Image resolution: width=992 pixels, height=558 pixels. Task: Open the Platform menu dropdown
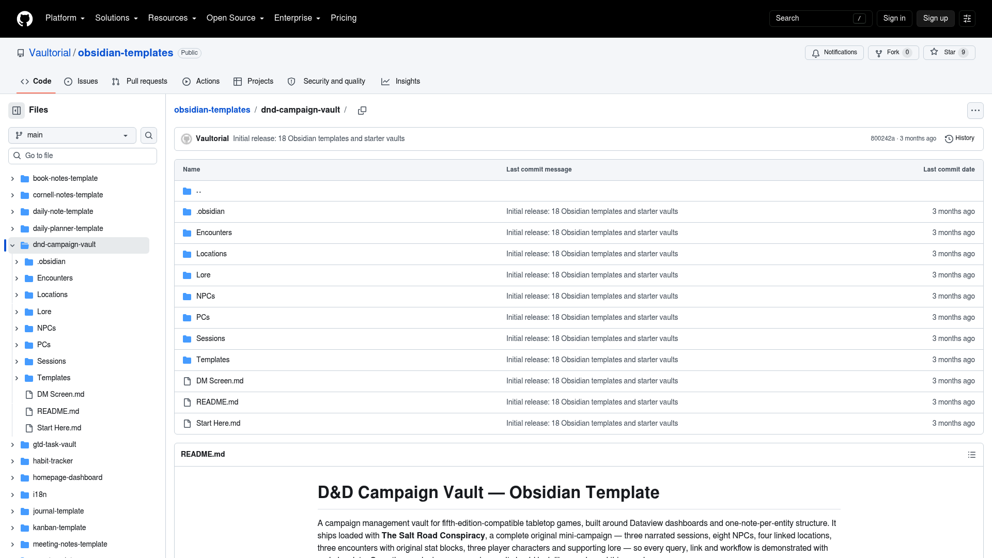[x=65, y=18]
